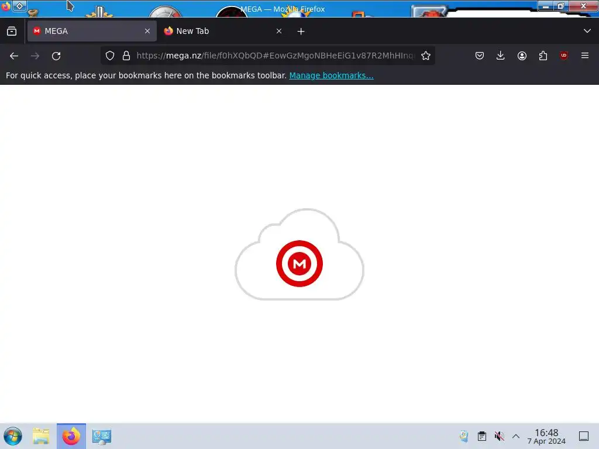
Task: Open the Start menu
Action: tap(13, 436)
